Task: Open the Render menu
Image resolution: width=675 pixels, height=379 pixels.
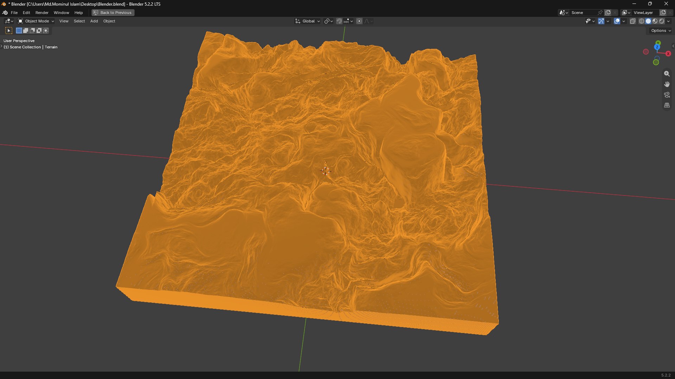Action: (x=42, y=13)
